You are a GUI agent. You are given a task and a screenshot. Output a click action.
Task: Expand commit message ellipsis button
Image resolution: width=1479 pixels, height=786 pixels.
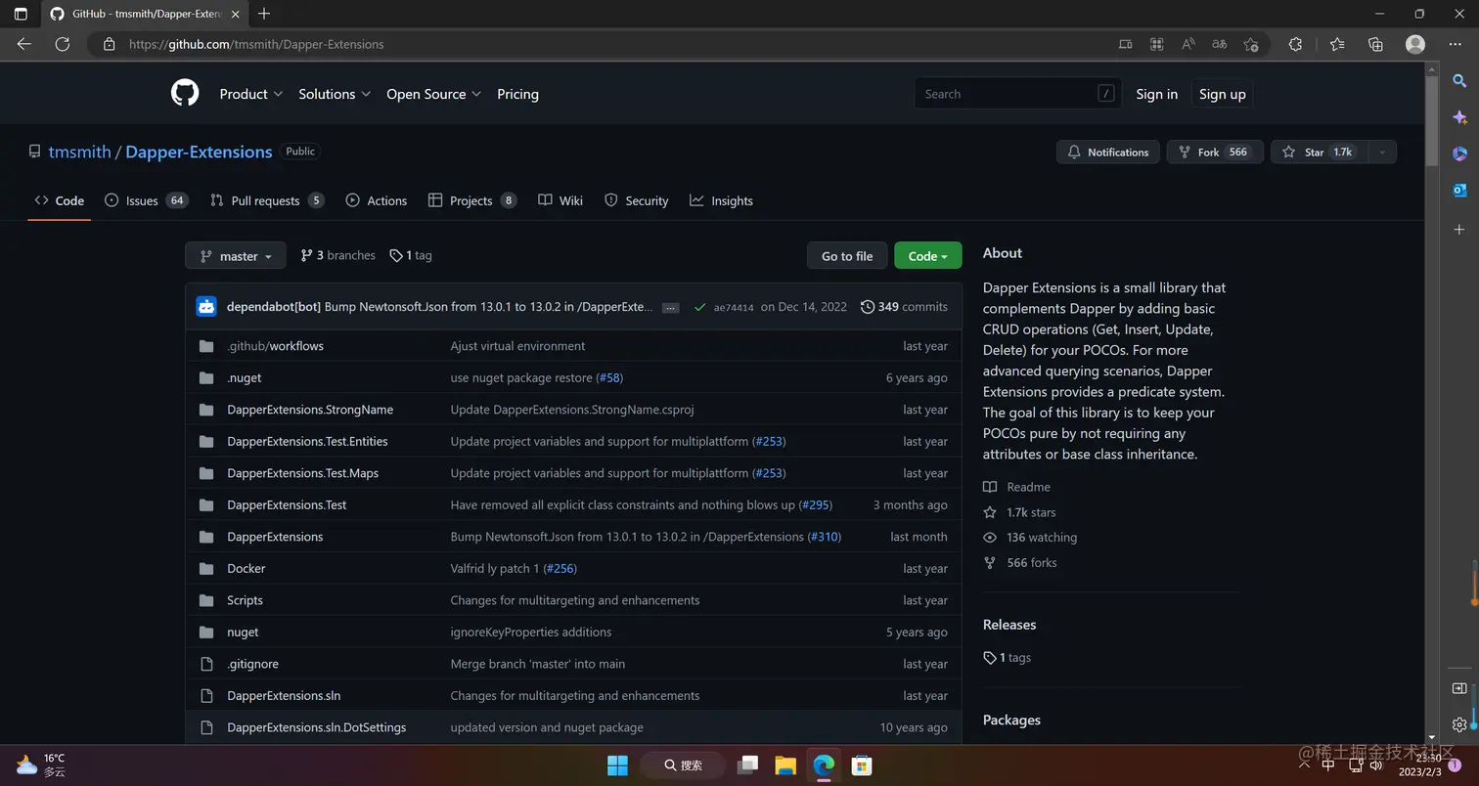tap(670, 307)
